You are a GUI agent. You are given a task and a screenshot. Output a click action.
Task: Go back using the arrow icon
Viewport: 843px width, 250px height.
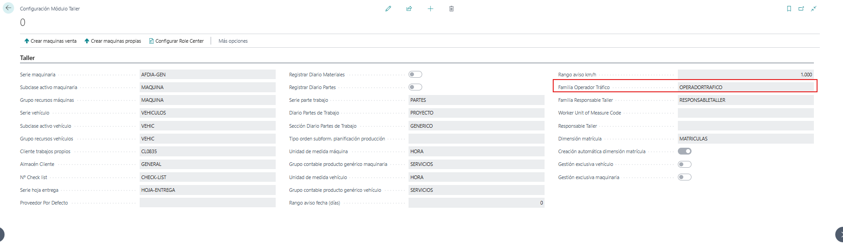tap(8, 8)
